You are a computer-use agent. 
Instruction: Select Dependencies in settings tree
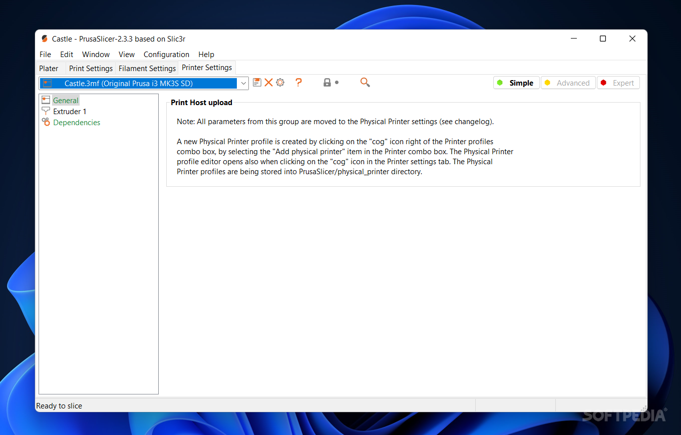(77, 122)
